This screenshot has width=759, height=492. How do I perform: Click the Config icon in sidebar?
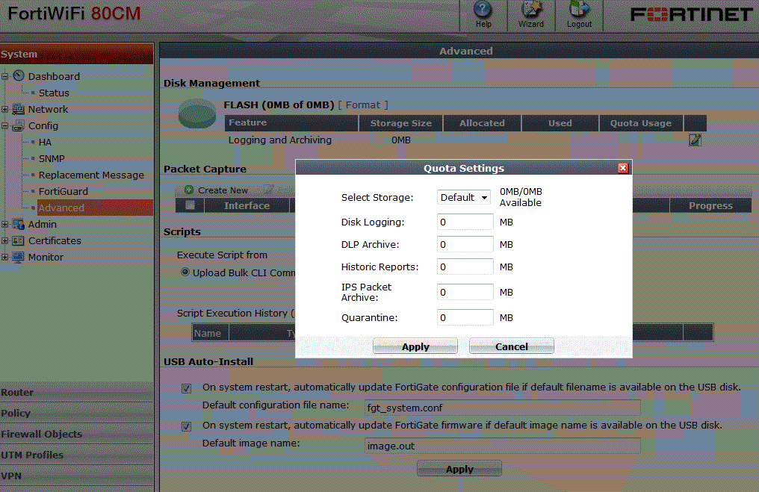point(19,125)
